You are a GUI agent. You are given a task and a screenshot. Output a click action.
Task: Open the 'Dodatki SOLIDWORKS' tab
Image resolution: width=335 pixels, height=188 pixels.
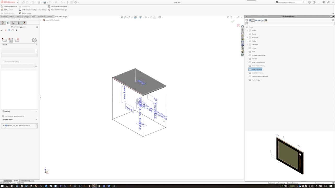tap(46, 16)
